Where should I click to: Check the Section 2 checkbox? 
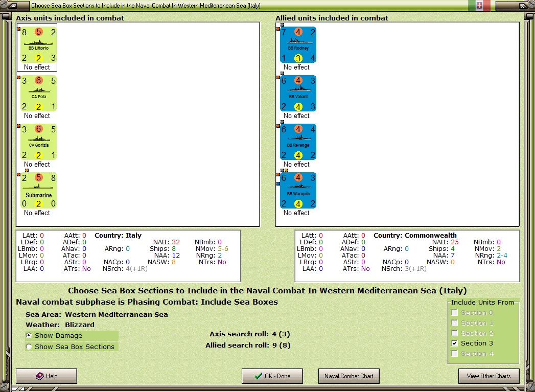(x=454, y=333)
